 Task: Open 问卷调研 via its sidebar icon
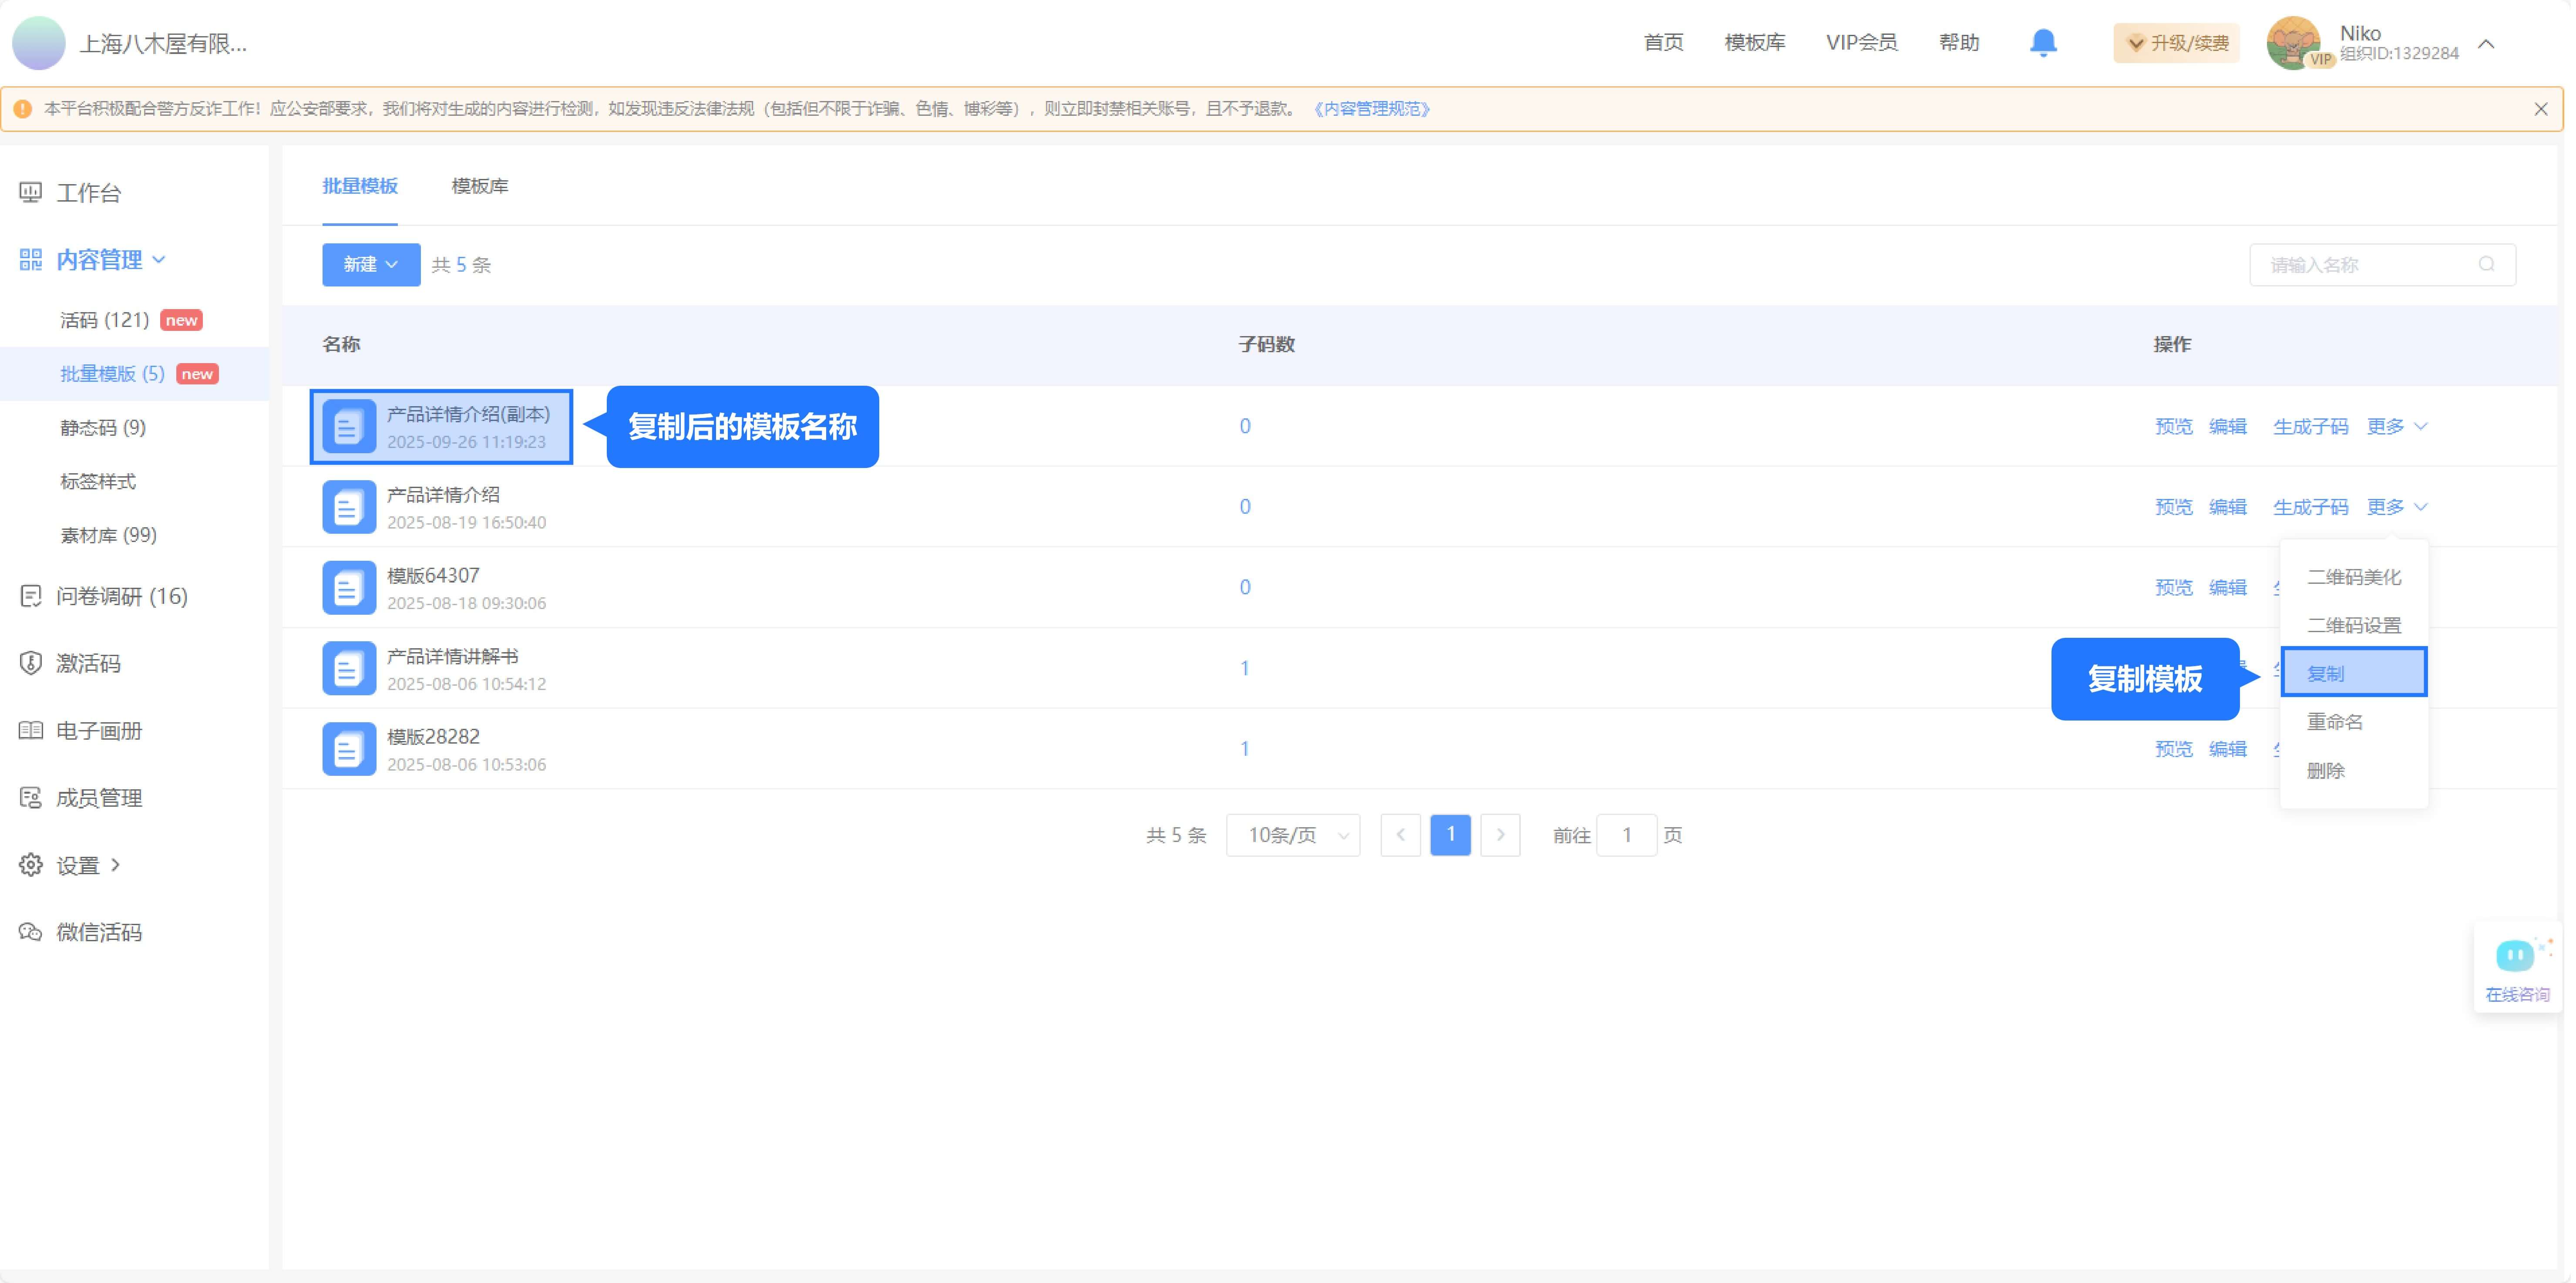(30, 596)
